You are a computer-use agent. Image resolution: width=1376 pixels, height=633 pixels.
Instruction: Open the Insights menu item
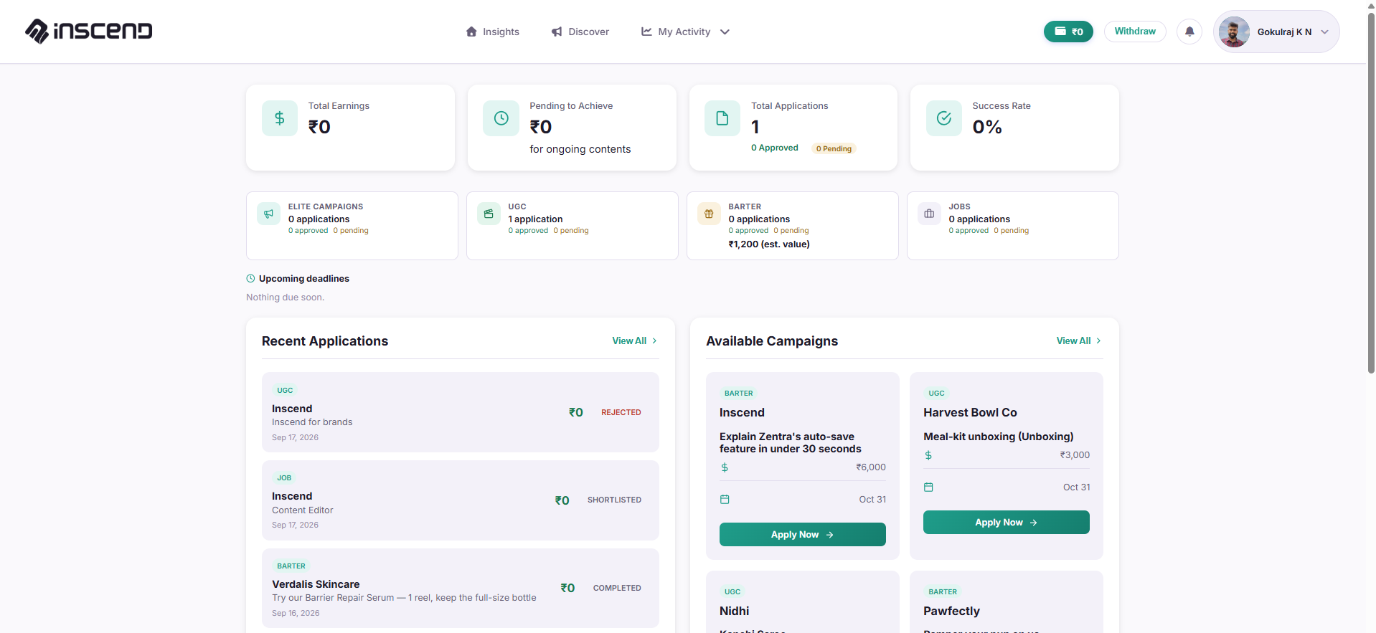pyautogui.click(x=492, y=32)
